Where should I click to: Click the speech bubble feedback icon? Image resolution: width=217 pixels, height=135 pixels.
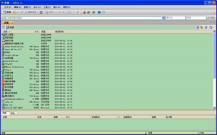(x=103, y=12)
